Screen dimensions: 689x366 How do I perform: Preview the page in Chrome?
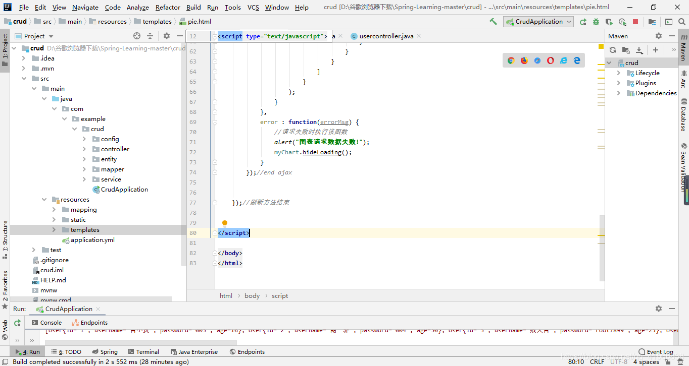(x=511, y=60)
